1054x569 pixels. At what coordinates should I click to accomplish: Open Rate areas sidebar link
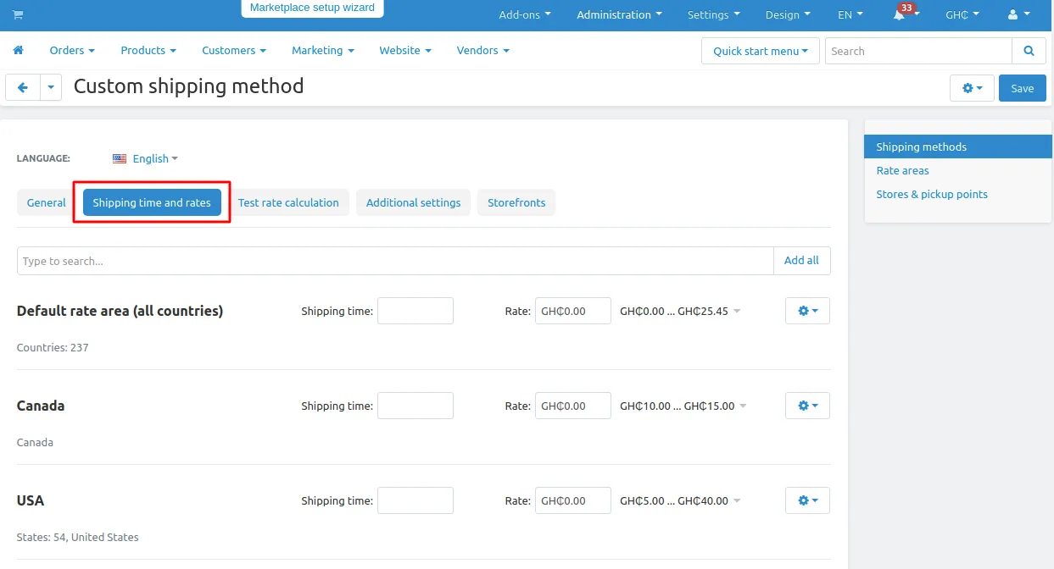pos(903,170)
